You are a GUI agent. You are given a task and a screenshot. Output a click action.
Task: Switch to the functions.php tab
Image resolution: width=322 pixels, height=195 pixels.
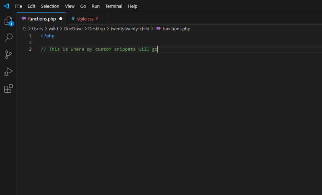tap(41, 19)
